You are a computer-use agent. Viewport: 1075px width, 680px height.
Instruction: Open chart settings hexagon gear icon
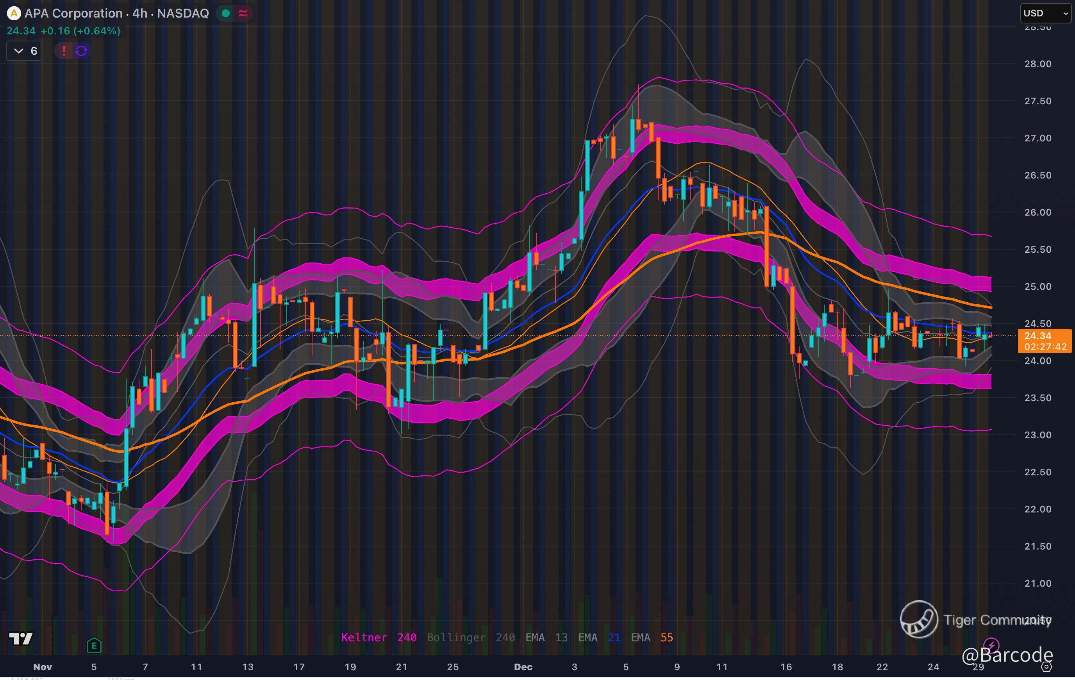point(1046,667)
